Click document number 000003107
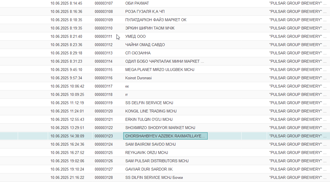Image resolution: width=330 pixels, height=182 pixels. pos(104,3)
